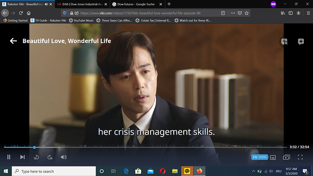Pause the video playback
313x176 pixels.
pyautogui.click(x=9, y=157)
